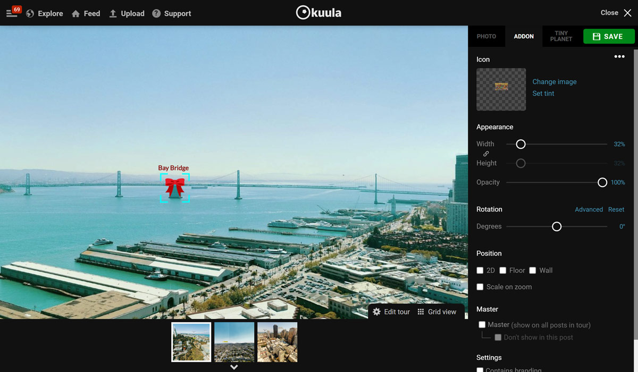
Task: Click the Opacity 100% value
Action: [x=618, y=182]
